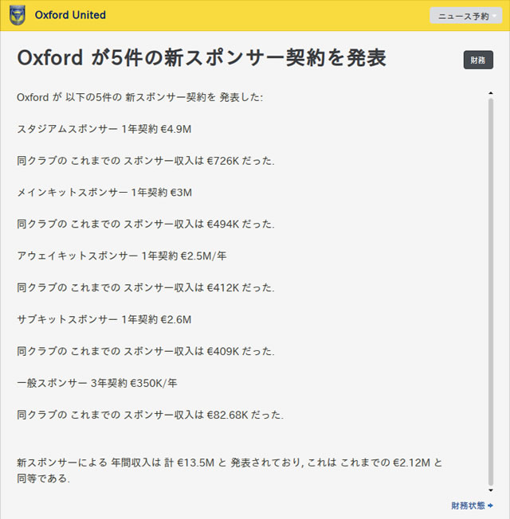The width and height of the screenshot is (510, 519).
Task: Click the headline Oxford が5件の新スポンサー契約を発表
Action: click(x=202, y=58)
